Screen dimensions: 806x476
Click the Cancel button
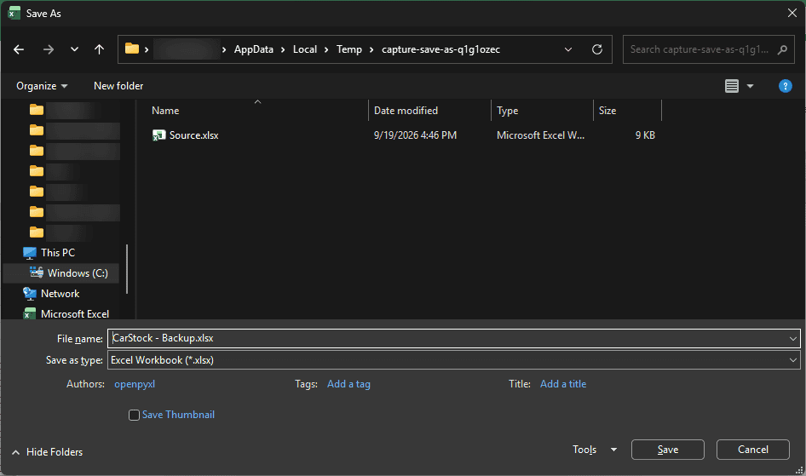tap(753, 450)
